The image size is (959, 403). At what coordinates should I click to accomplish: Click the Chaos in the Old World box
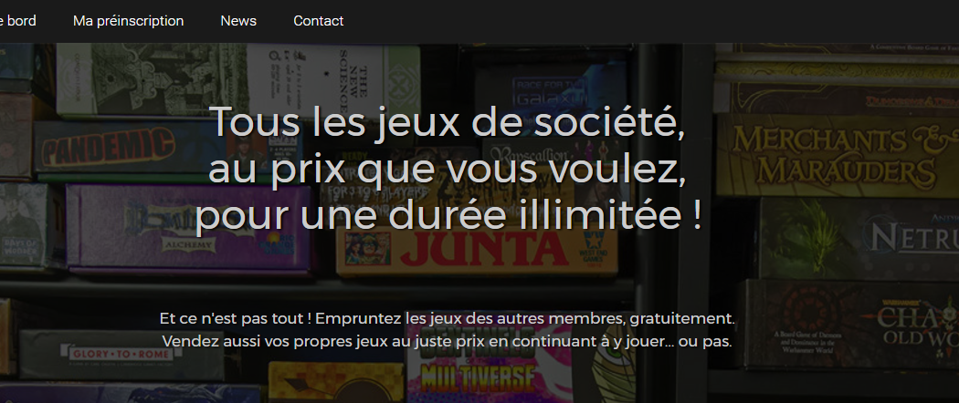pyautogui.click(x=850, y=325)
